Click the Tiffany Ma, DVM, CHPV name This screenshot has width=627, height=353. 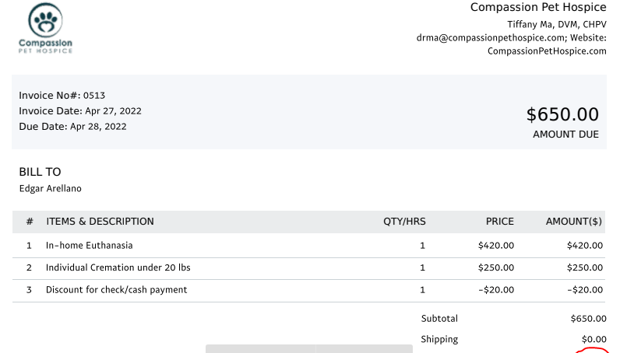556,24
